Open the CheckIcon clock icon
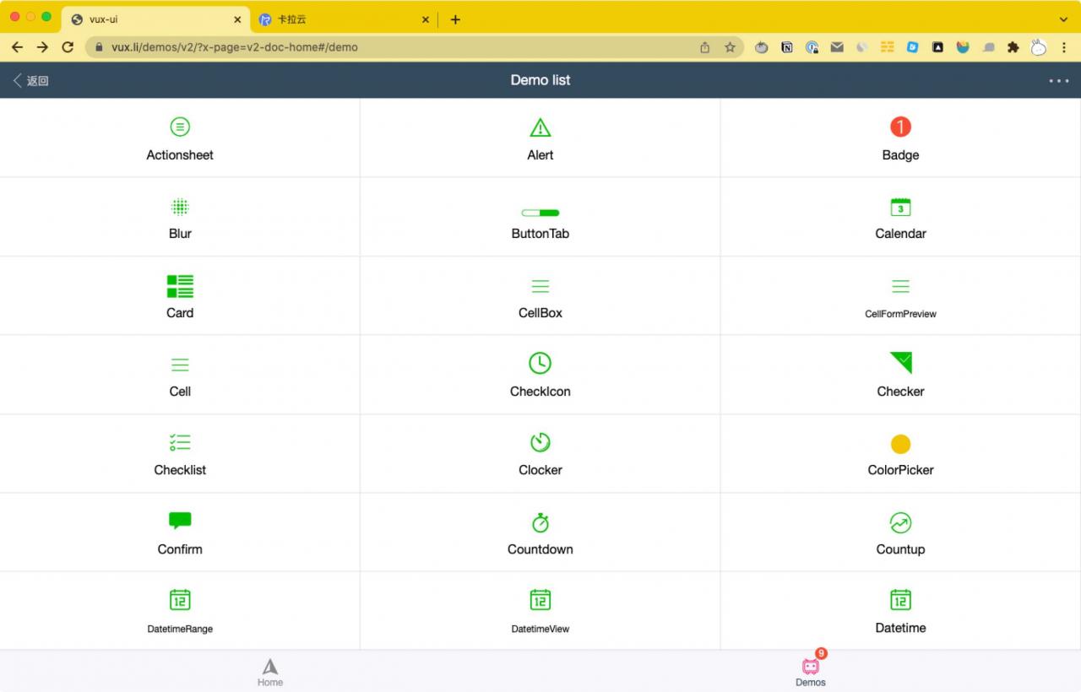Image resolution: width=1081 pixels, height=692 pixels. 540,363
